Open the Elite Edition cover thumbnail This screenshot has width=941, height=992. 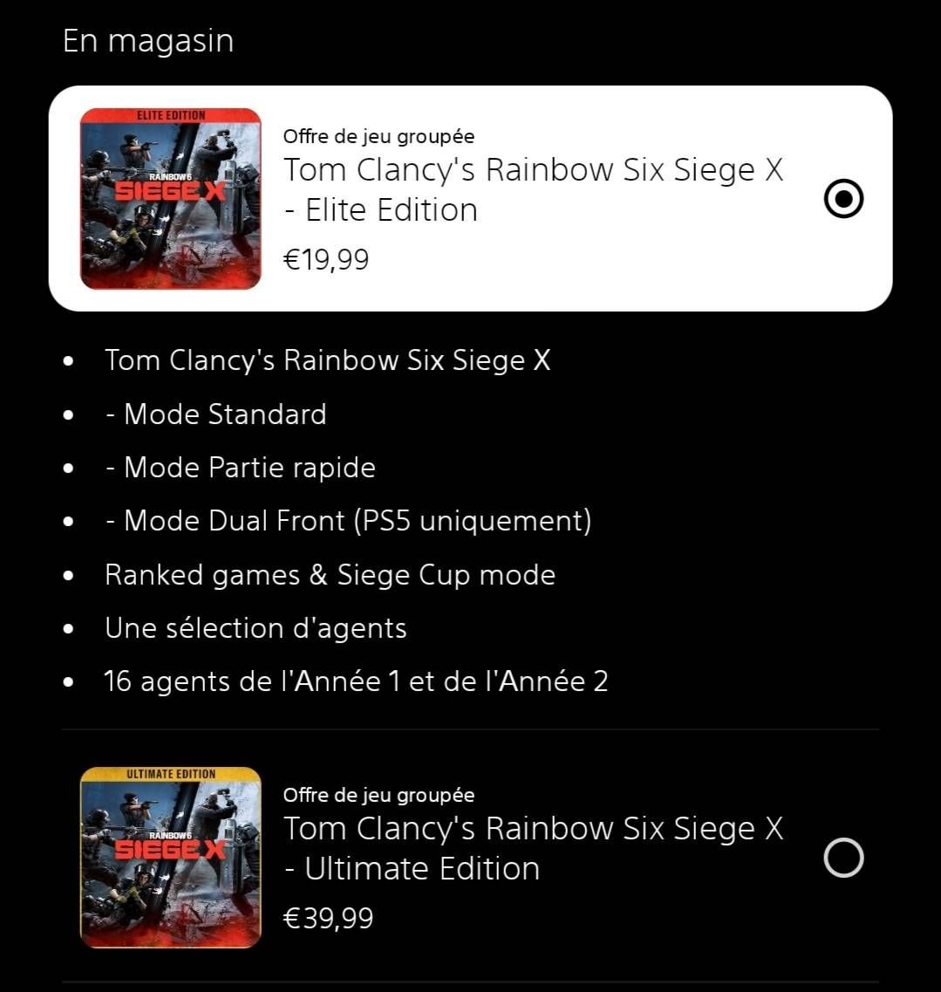coord(171,199)
